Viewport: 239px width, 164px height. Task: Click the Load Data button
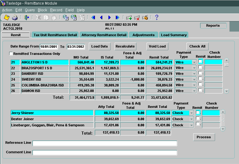point(100,46)
